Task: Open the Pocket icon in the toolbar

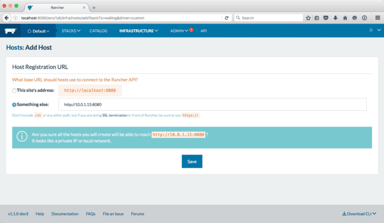Action: (326, 18)
